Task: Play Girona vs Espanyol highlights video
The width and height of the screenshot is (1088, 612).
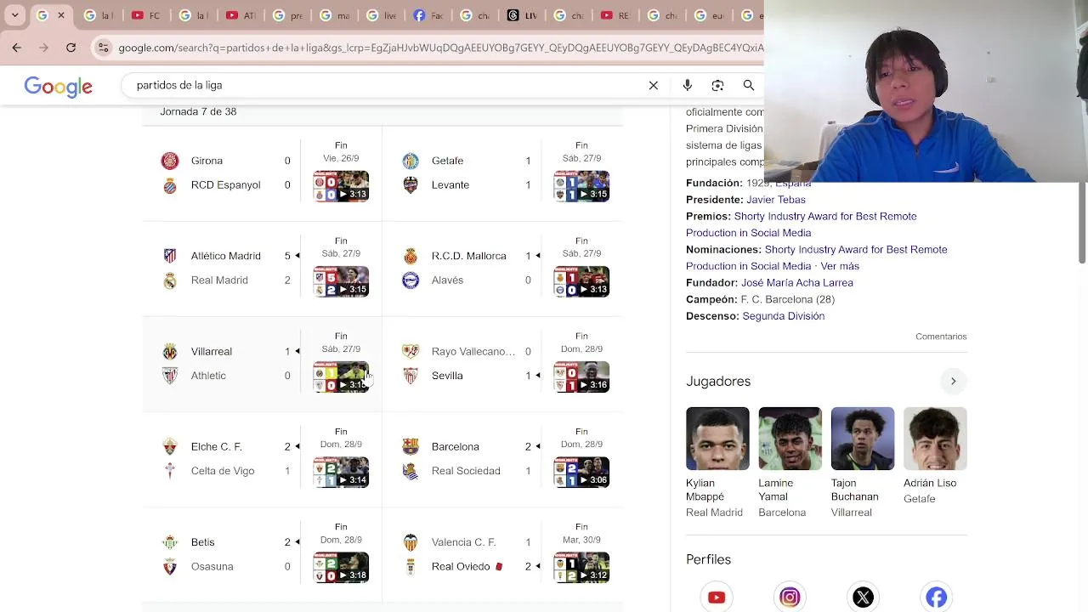Action: (341, 186)
